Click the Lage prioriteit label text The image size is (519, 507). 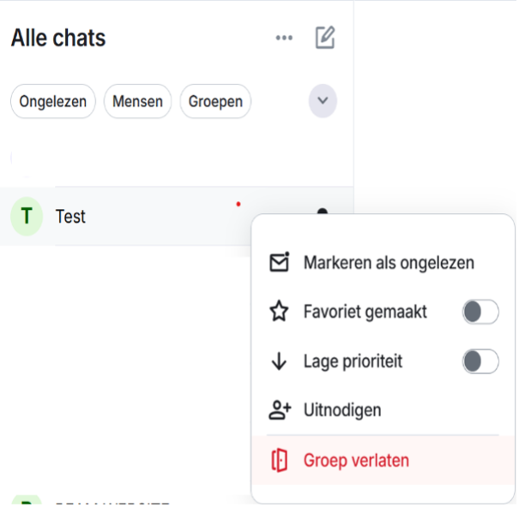pyautogui.click(x=353, y=361)
